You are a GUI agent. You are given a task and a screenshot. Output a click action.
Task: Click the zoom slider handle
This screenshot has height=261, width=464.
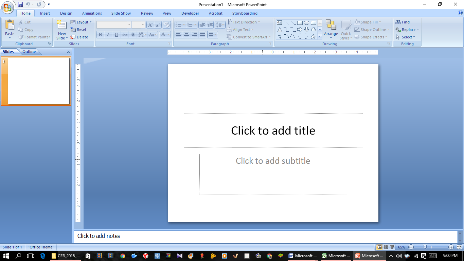pyautogui.click(x=425, y=247)
